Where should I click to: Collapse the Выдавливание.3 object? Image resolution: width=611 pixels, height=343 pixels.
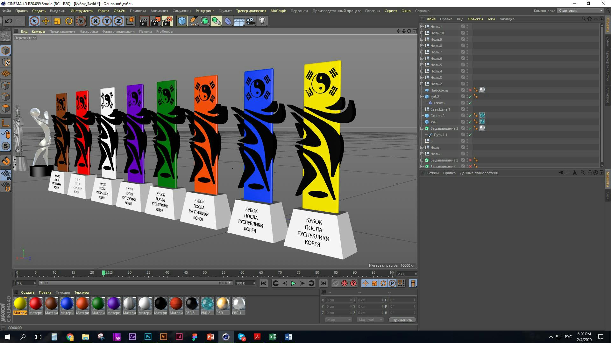(x=422, y=128)
